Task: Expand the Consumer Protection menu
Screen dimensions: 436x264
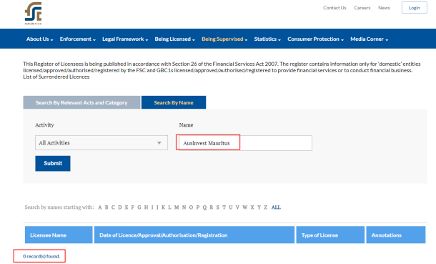Action: (316, 39)
